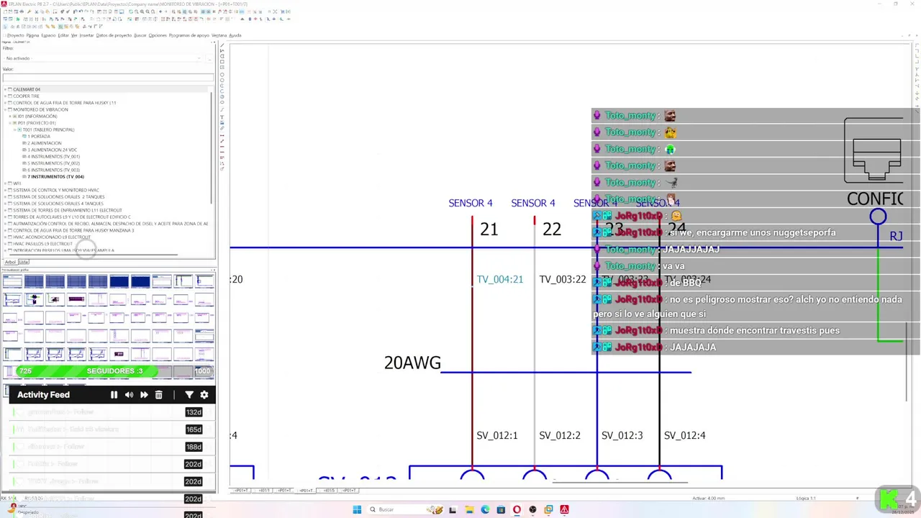The image size is (921, 518).
Task: Select page 6 INSTRUMENTOS (TV_003)
Action: click(x=53, y=170)
